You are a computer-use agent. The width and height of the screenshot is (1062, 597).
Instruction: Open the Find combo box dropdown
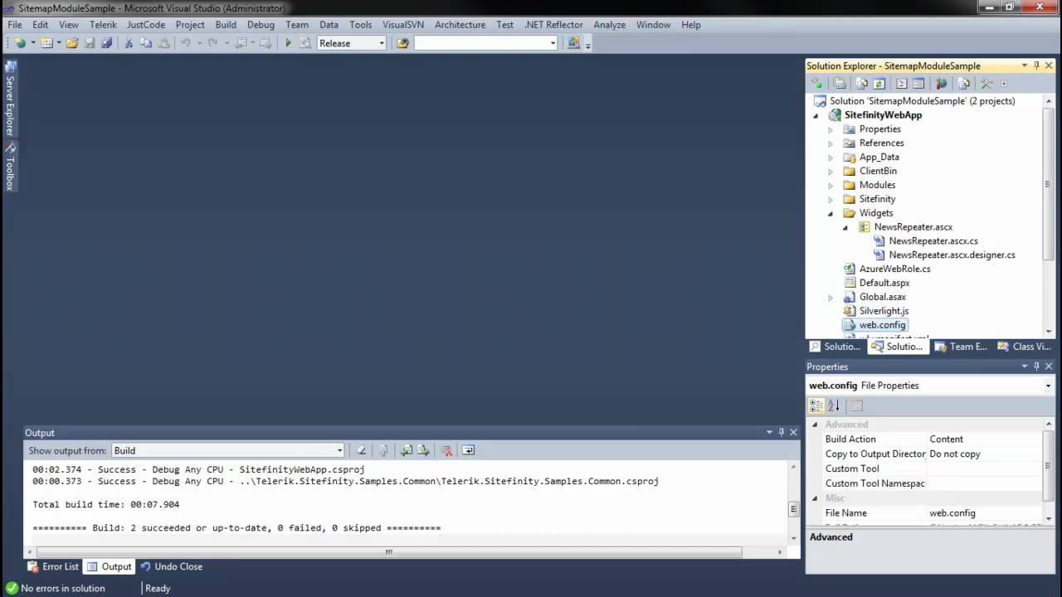(x=553, y=43)
